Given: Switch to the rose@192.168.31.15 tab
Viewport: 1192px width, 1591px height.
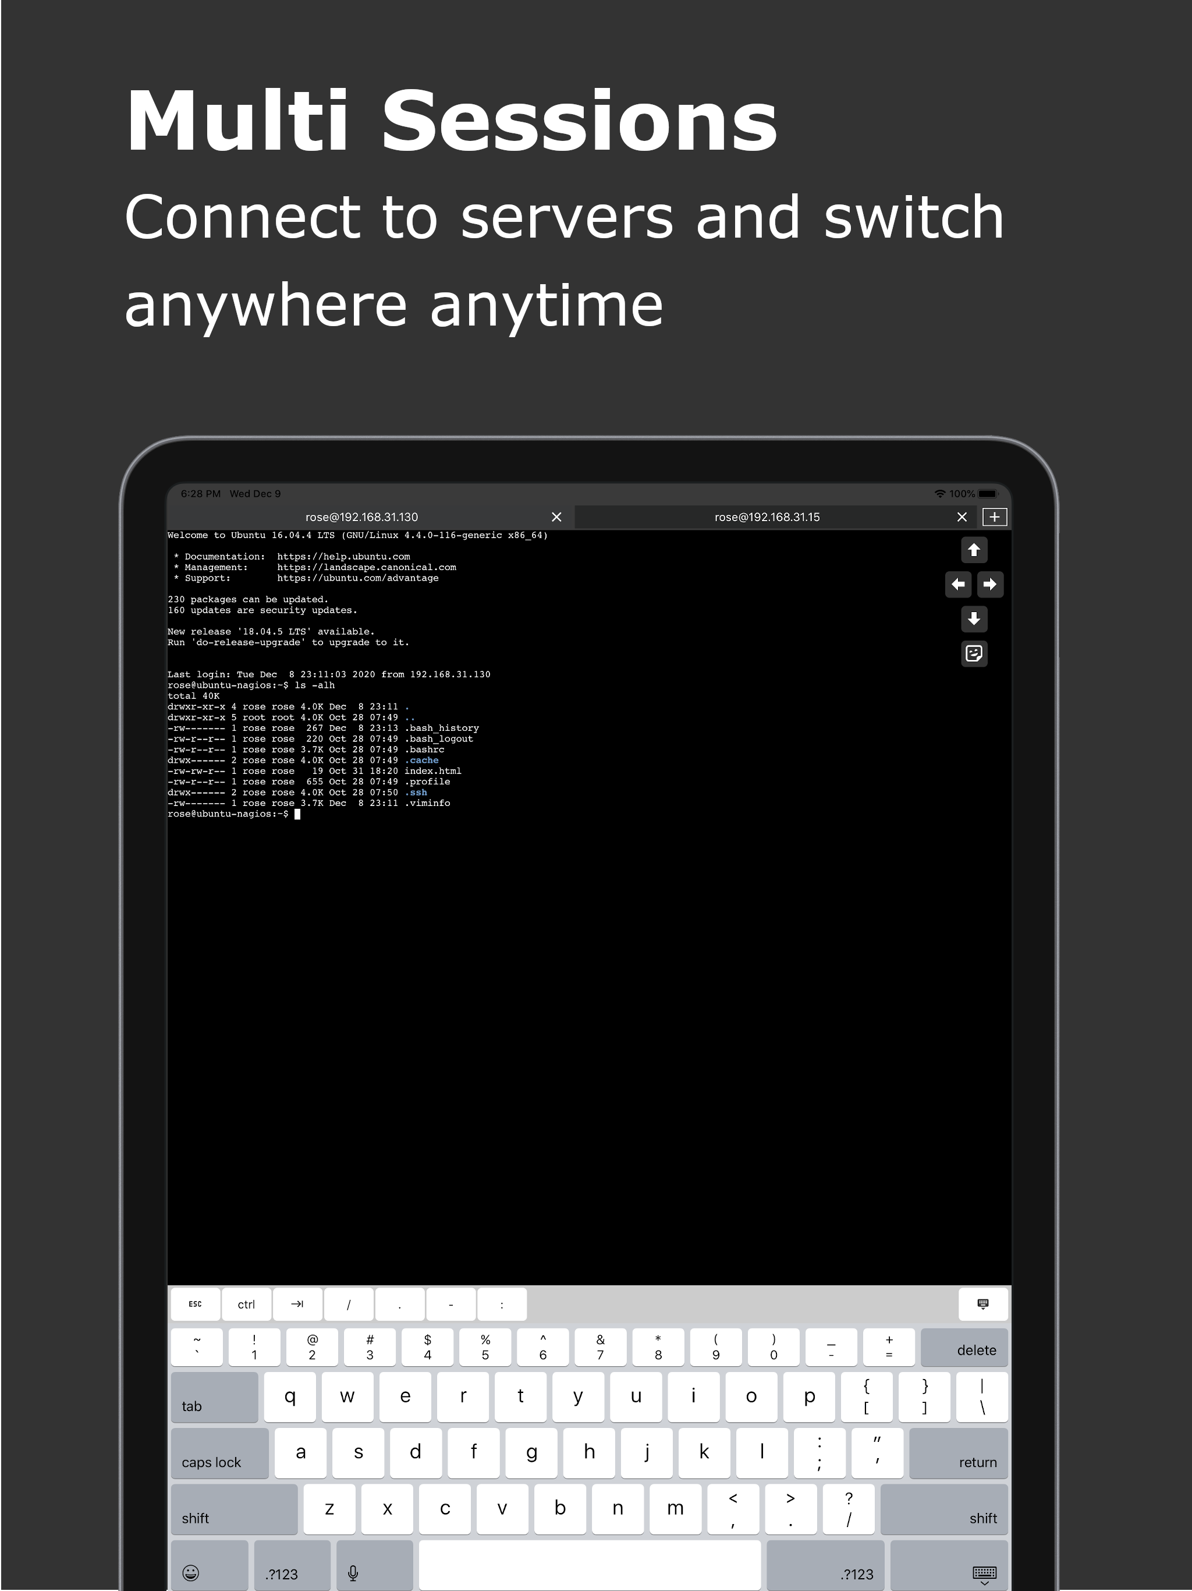Looking at the screenshot, I should (767, 517).
